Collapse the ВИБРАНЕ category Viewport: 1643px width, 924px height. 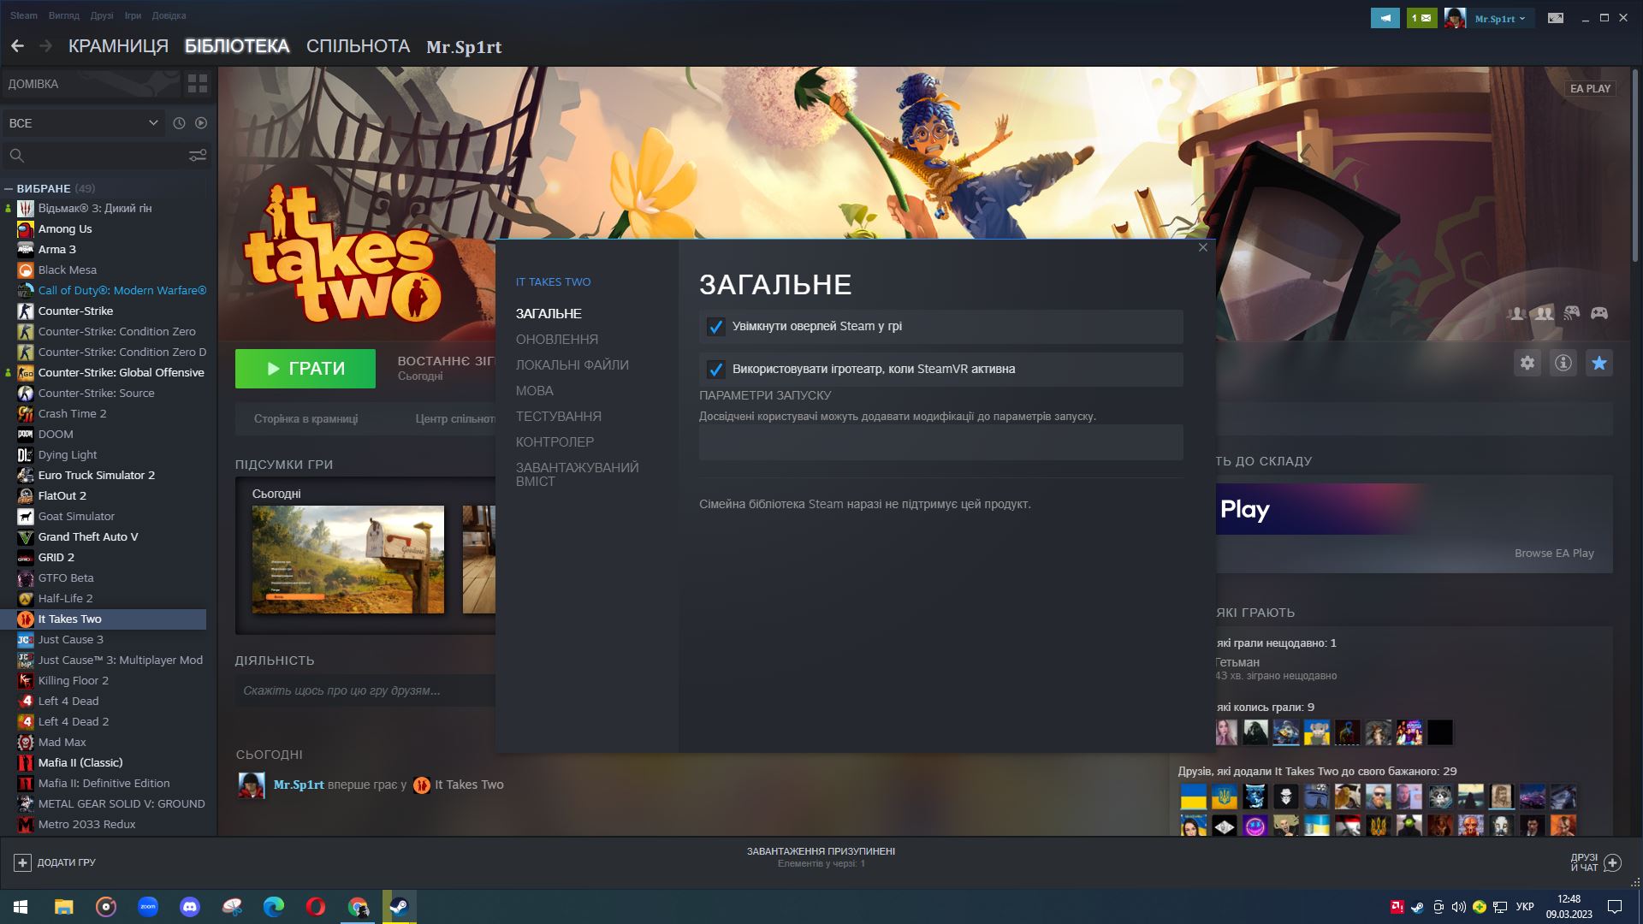point(9,188)
